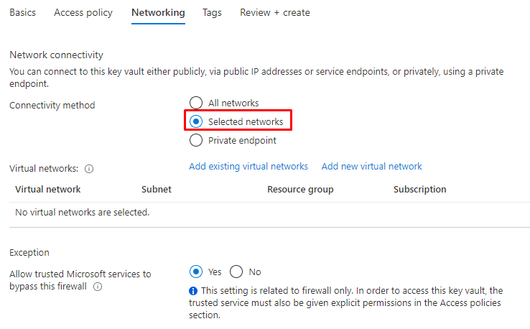
Task: Click the blue info icon in firewall note
Action: (193, 291)
